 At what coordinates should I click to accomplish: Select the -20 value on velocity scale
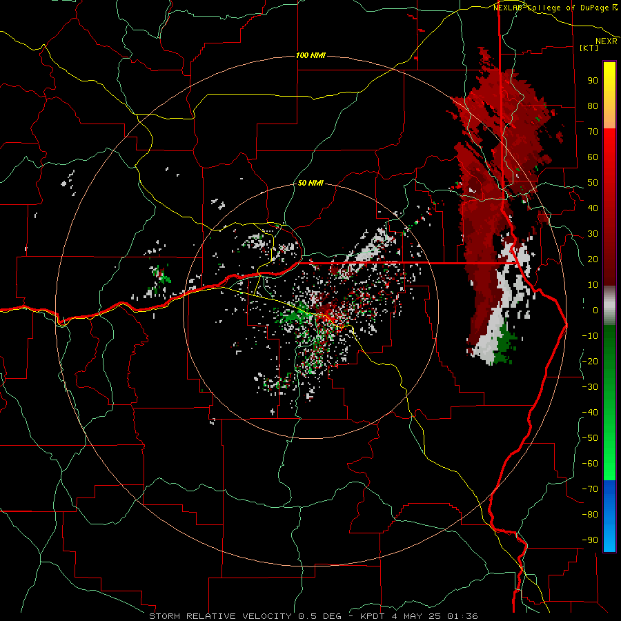click(590, 361)
